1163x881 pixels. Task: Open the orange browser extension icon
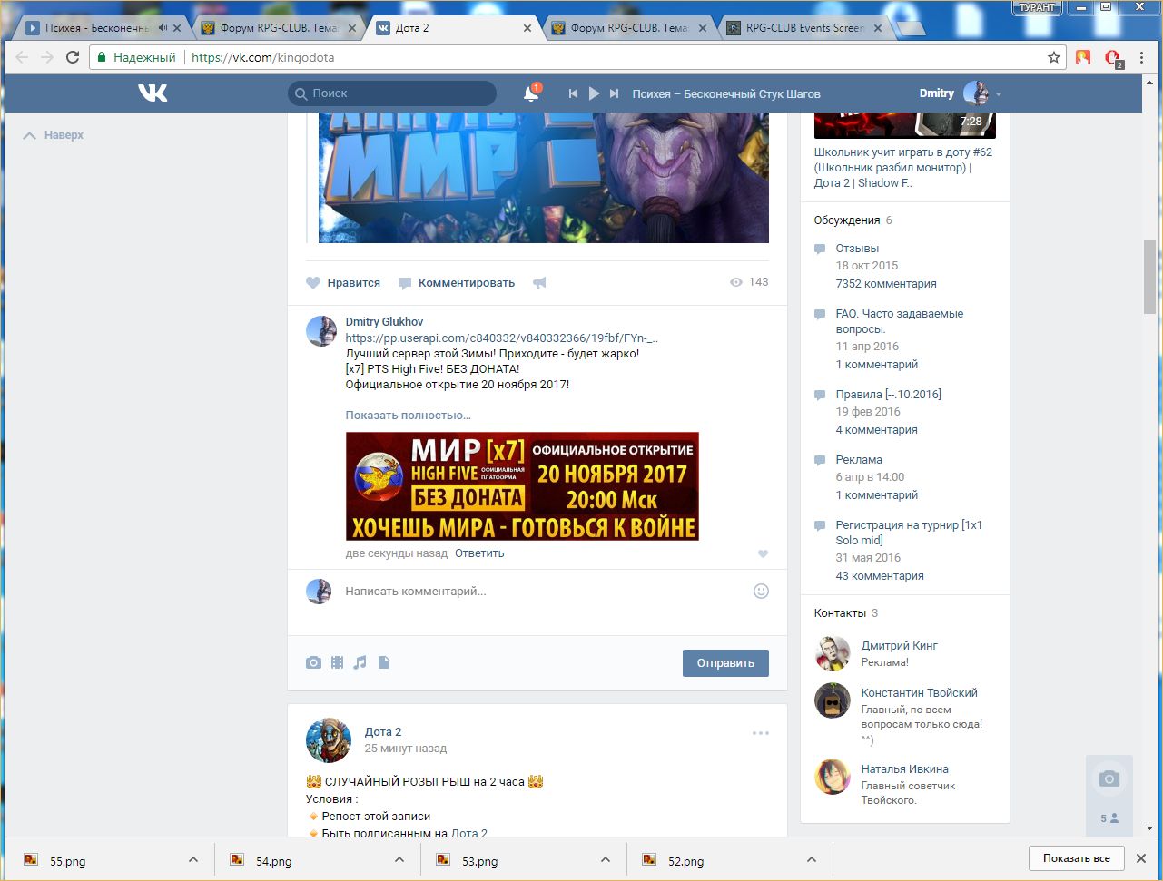coord(1083,57)
